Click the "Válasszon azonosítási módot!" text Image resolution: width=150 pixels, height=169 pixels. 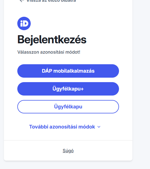point(49,52)
